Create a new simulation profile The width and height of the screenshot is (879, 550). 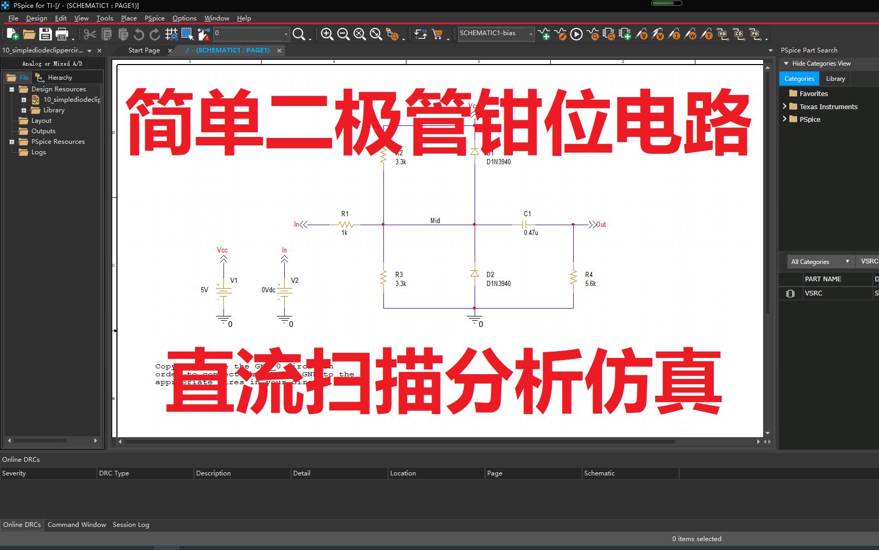pyautogui.click(x=545, y=35)
